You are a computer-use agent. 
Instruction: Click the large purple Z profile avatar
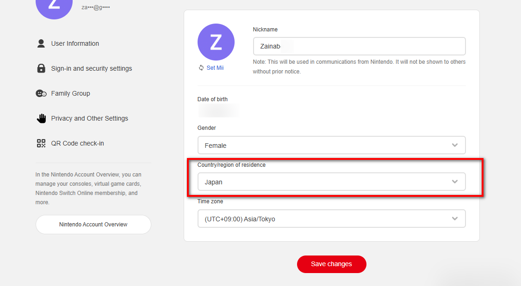click(x=216, y=42)
